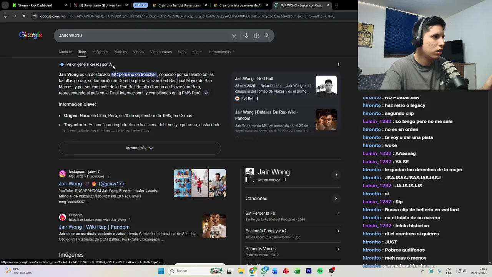Expand the Herramientas tools dropdown
The width and height of the screenshot is (492, 277).
[221, 52]
